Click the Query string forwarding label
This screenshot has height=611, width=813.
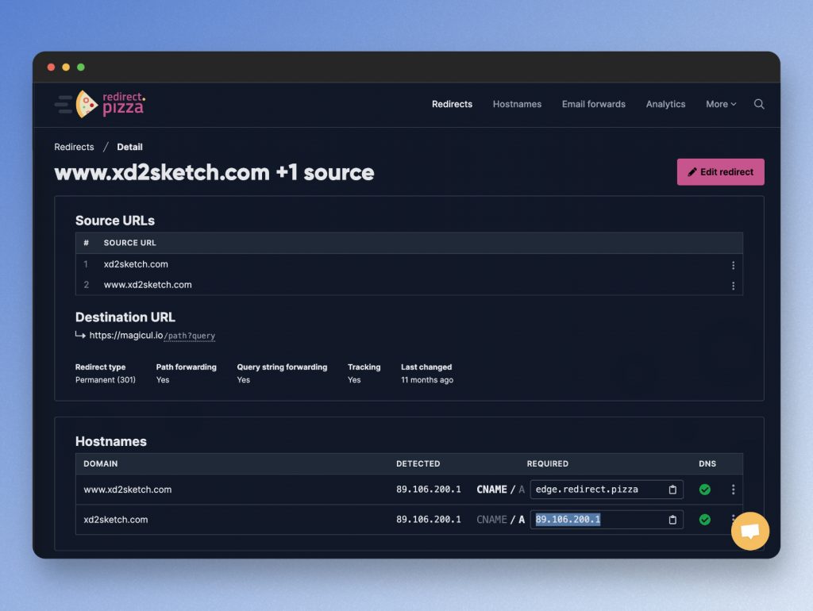tap(282, 367)
